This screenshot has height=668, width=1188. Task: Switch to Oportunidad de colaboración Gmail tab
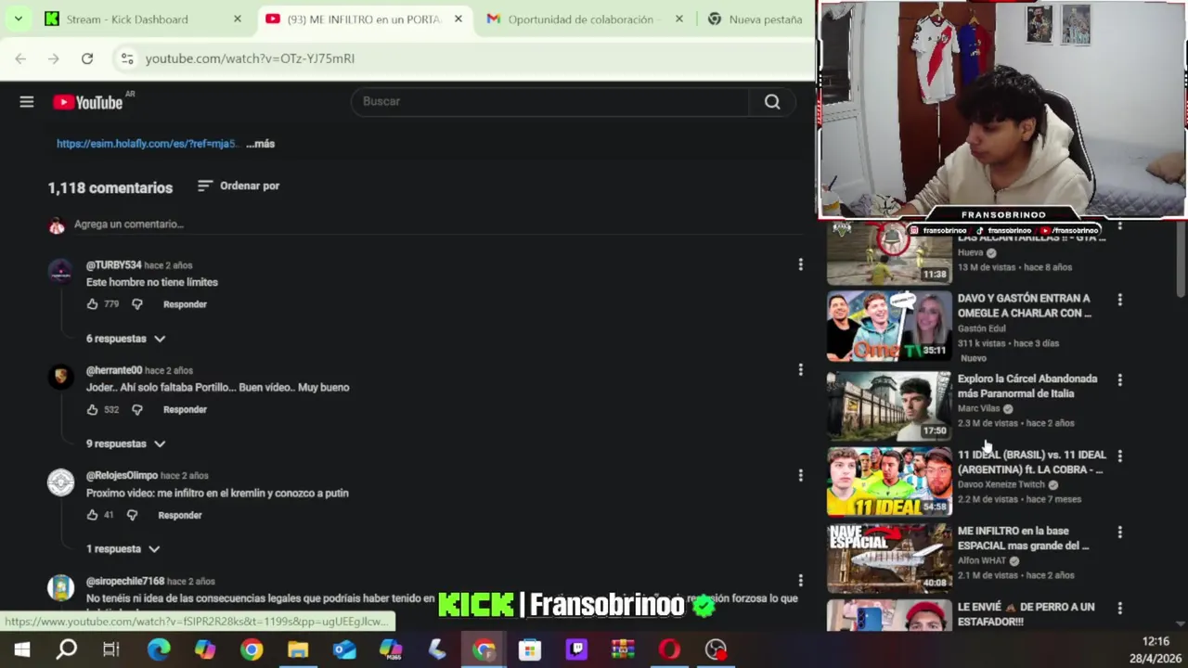(581, 19)
